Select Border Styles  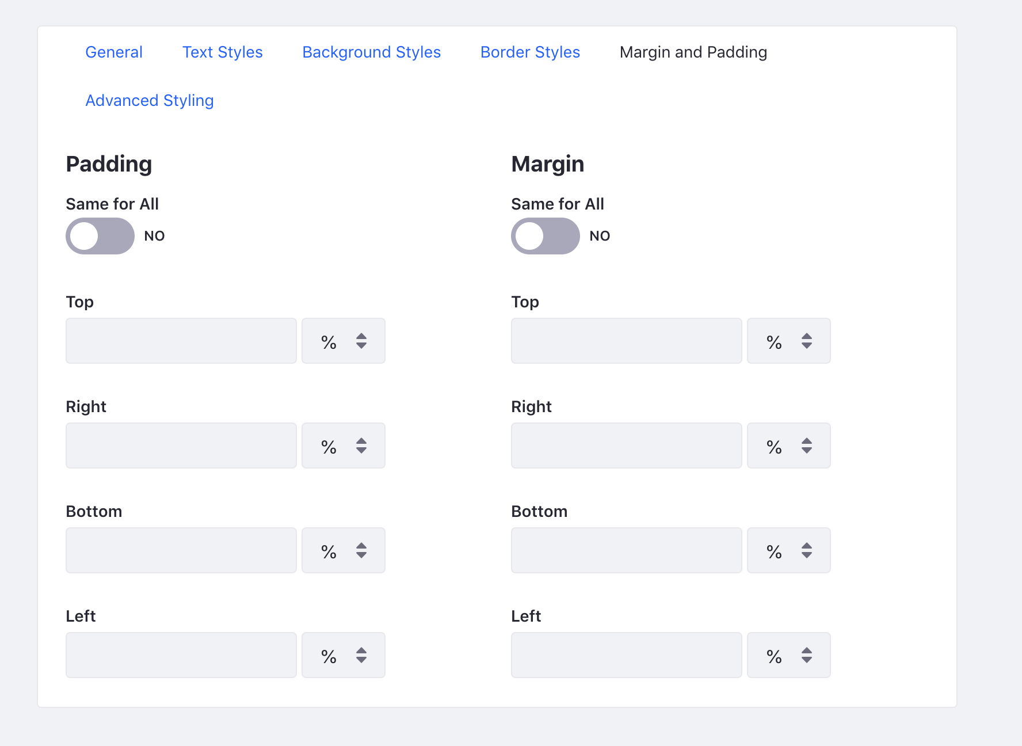pos(530,52)
